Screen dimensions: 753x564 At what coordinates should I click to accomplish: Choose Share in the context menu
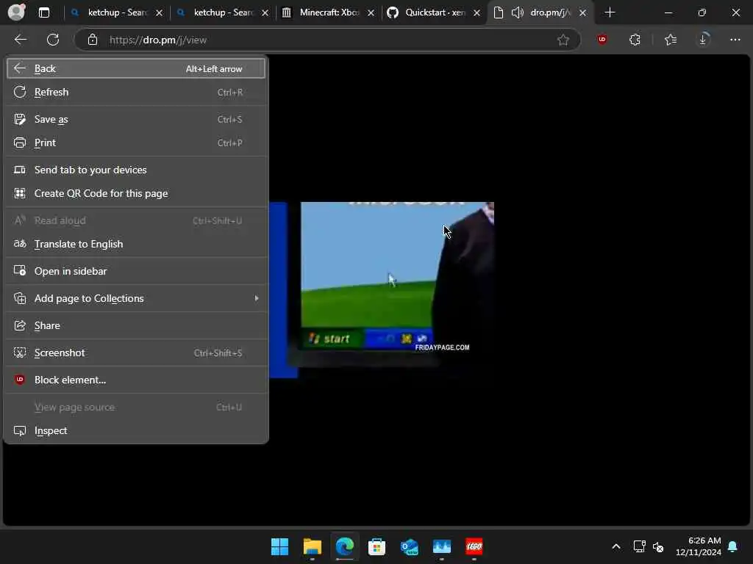click(136, 325)
